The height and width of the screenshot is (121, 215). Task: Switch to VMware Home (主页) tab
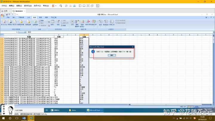pos(5,11)
